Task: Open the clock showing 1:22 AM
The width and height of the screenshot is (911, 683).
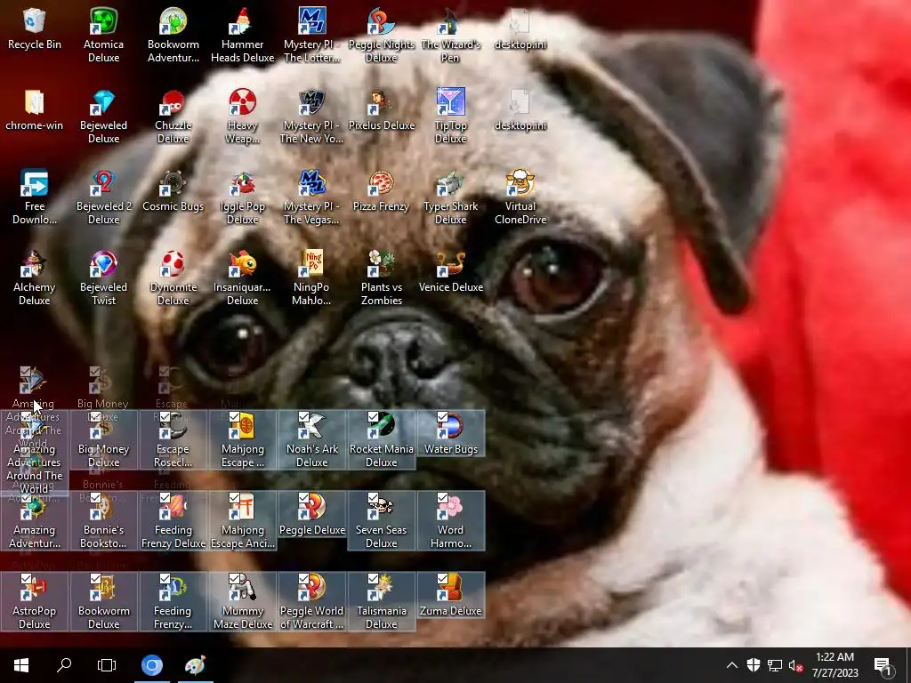Action: 834,665
